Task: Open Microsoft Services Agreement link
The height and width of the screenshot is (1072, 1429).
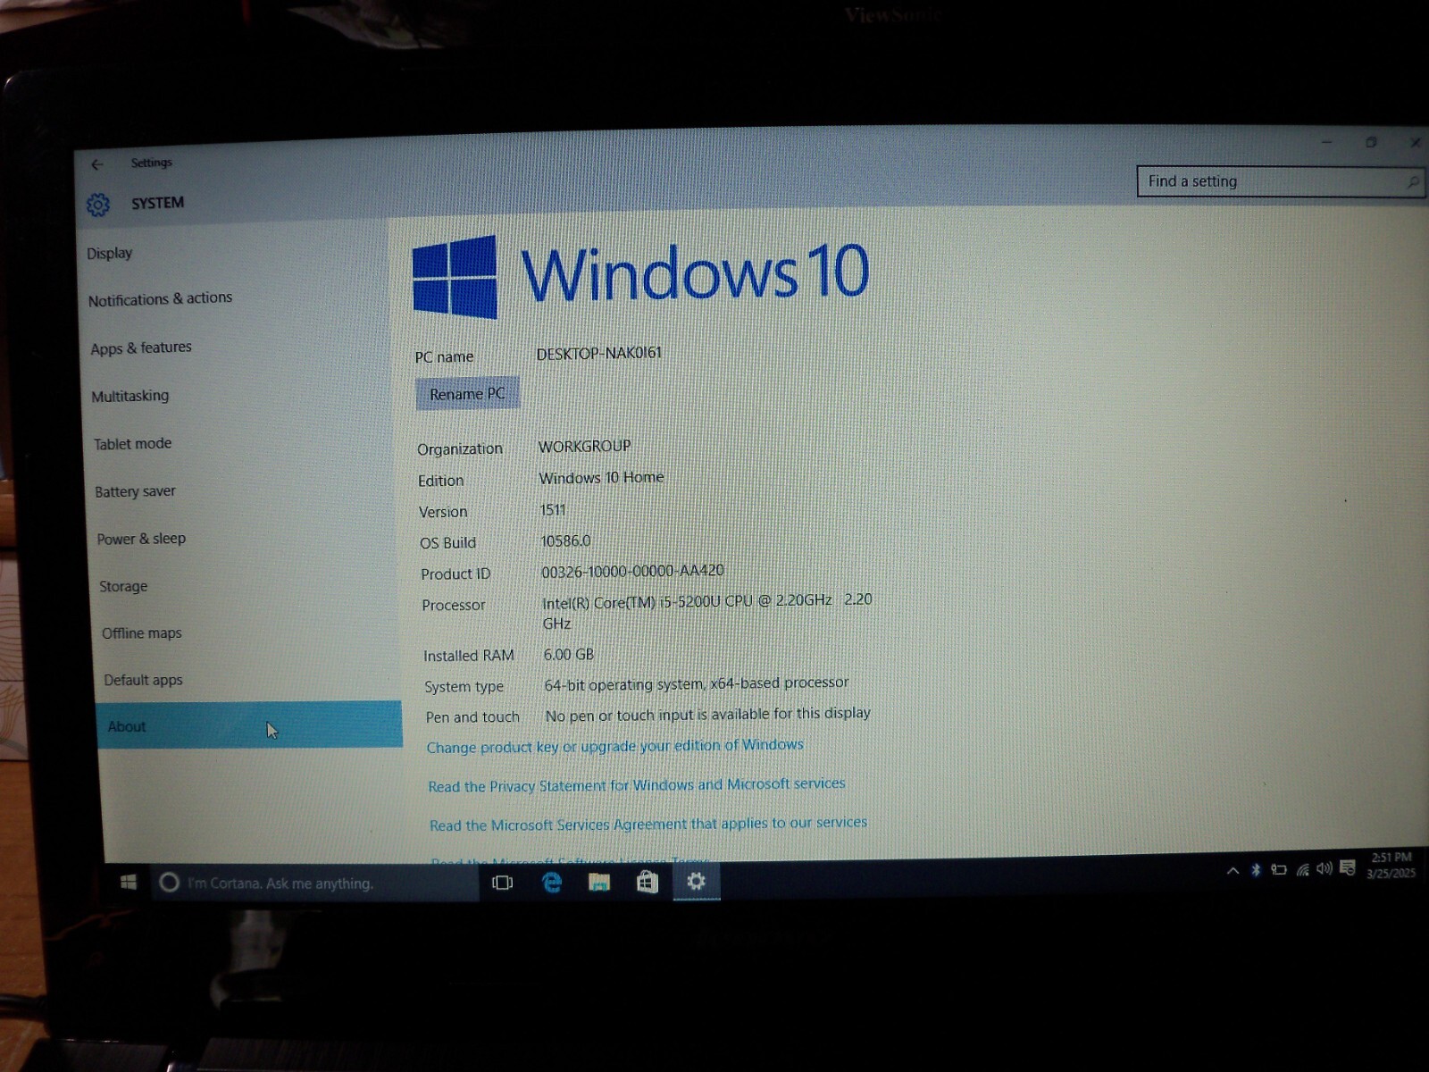Action: click(x=648, y=824)
